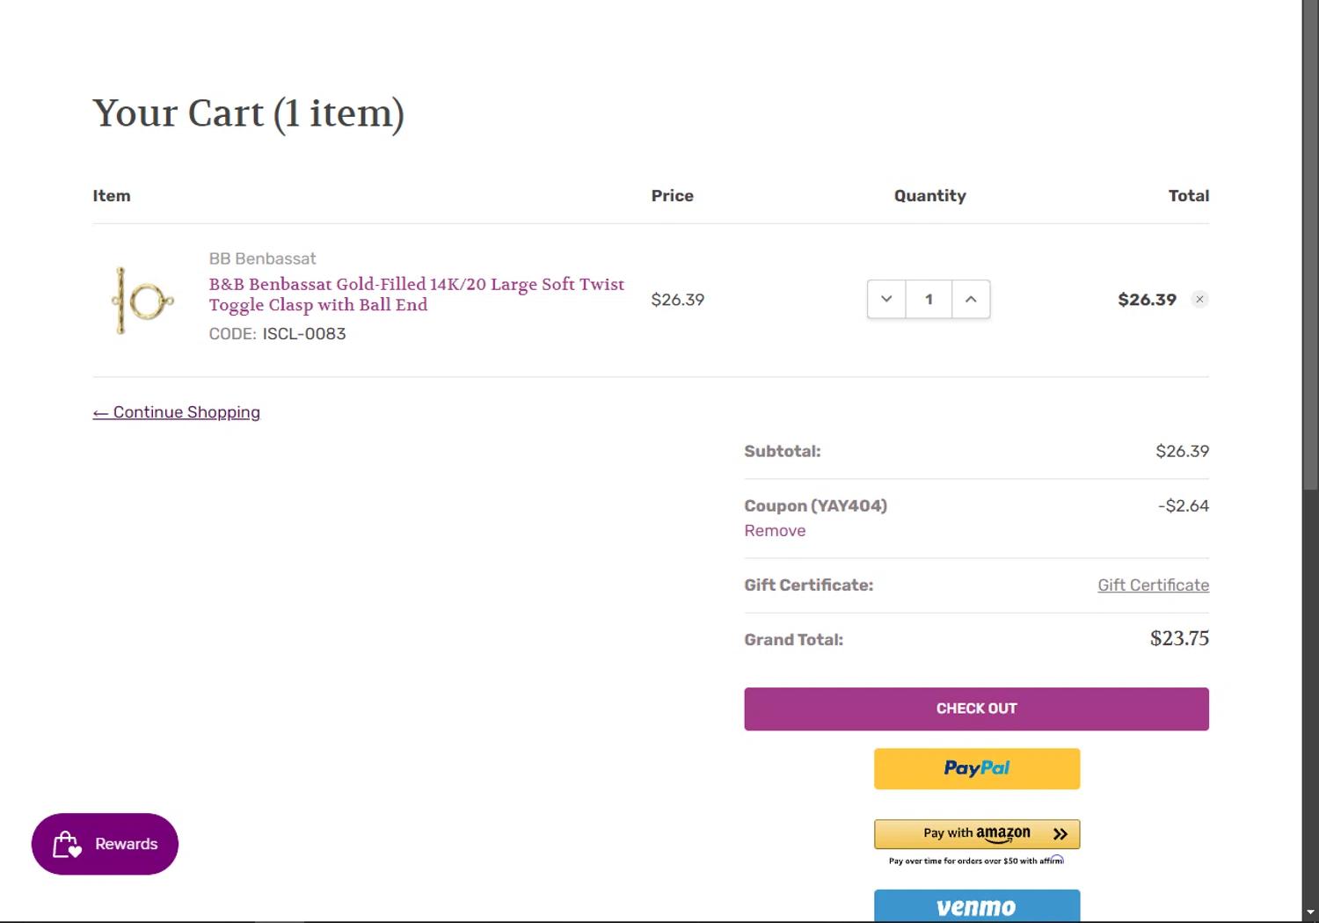Screen dimensions: 1319x923
Task: Click the Coupon (YAY404) label
Action: (x=815, y=505)
